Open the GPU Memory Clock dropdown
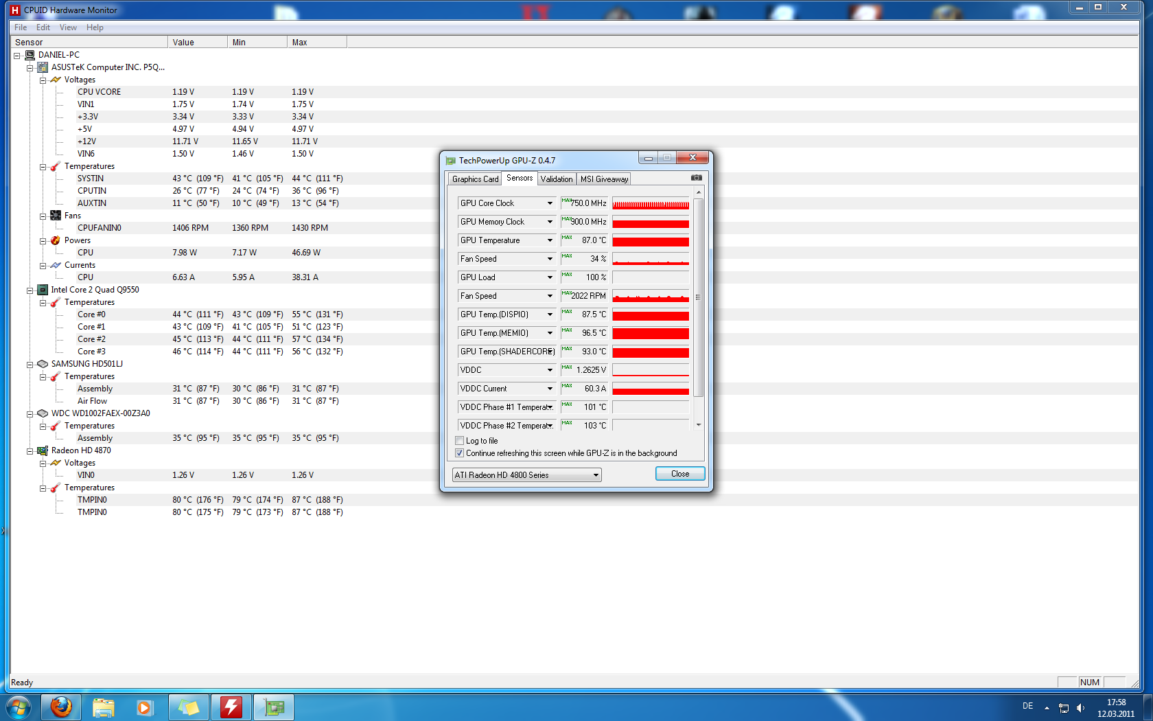This screenshot has height=721, width=1153. pyautogui.click(x=550, y=222)
